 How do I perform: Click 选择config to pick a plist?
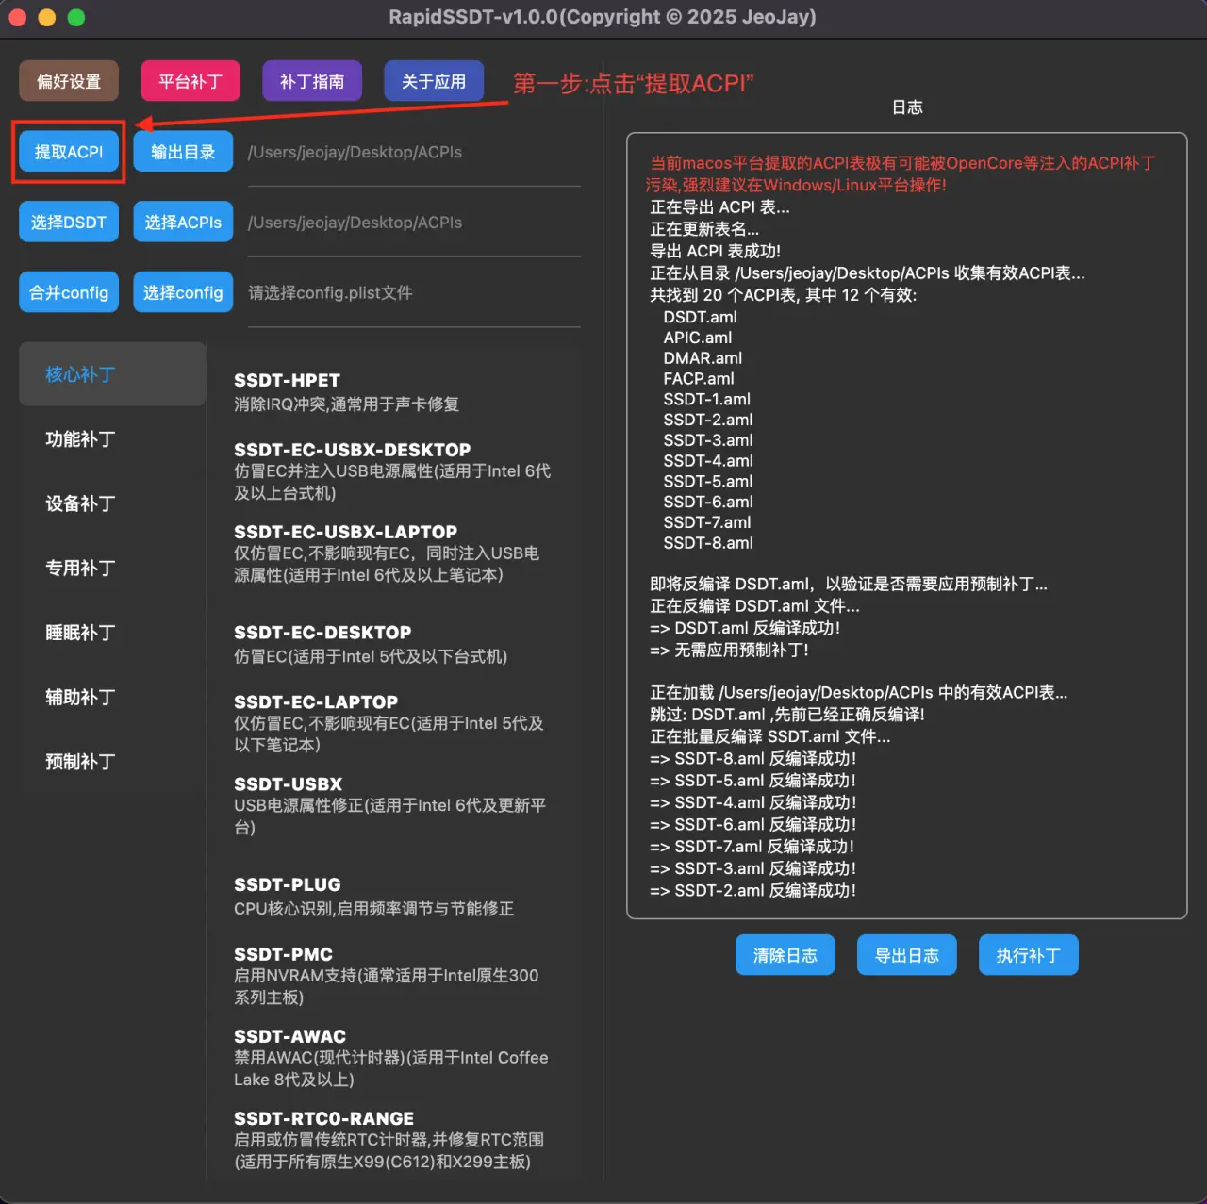tap(183, 292)
